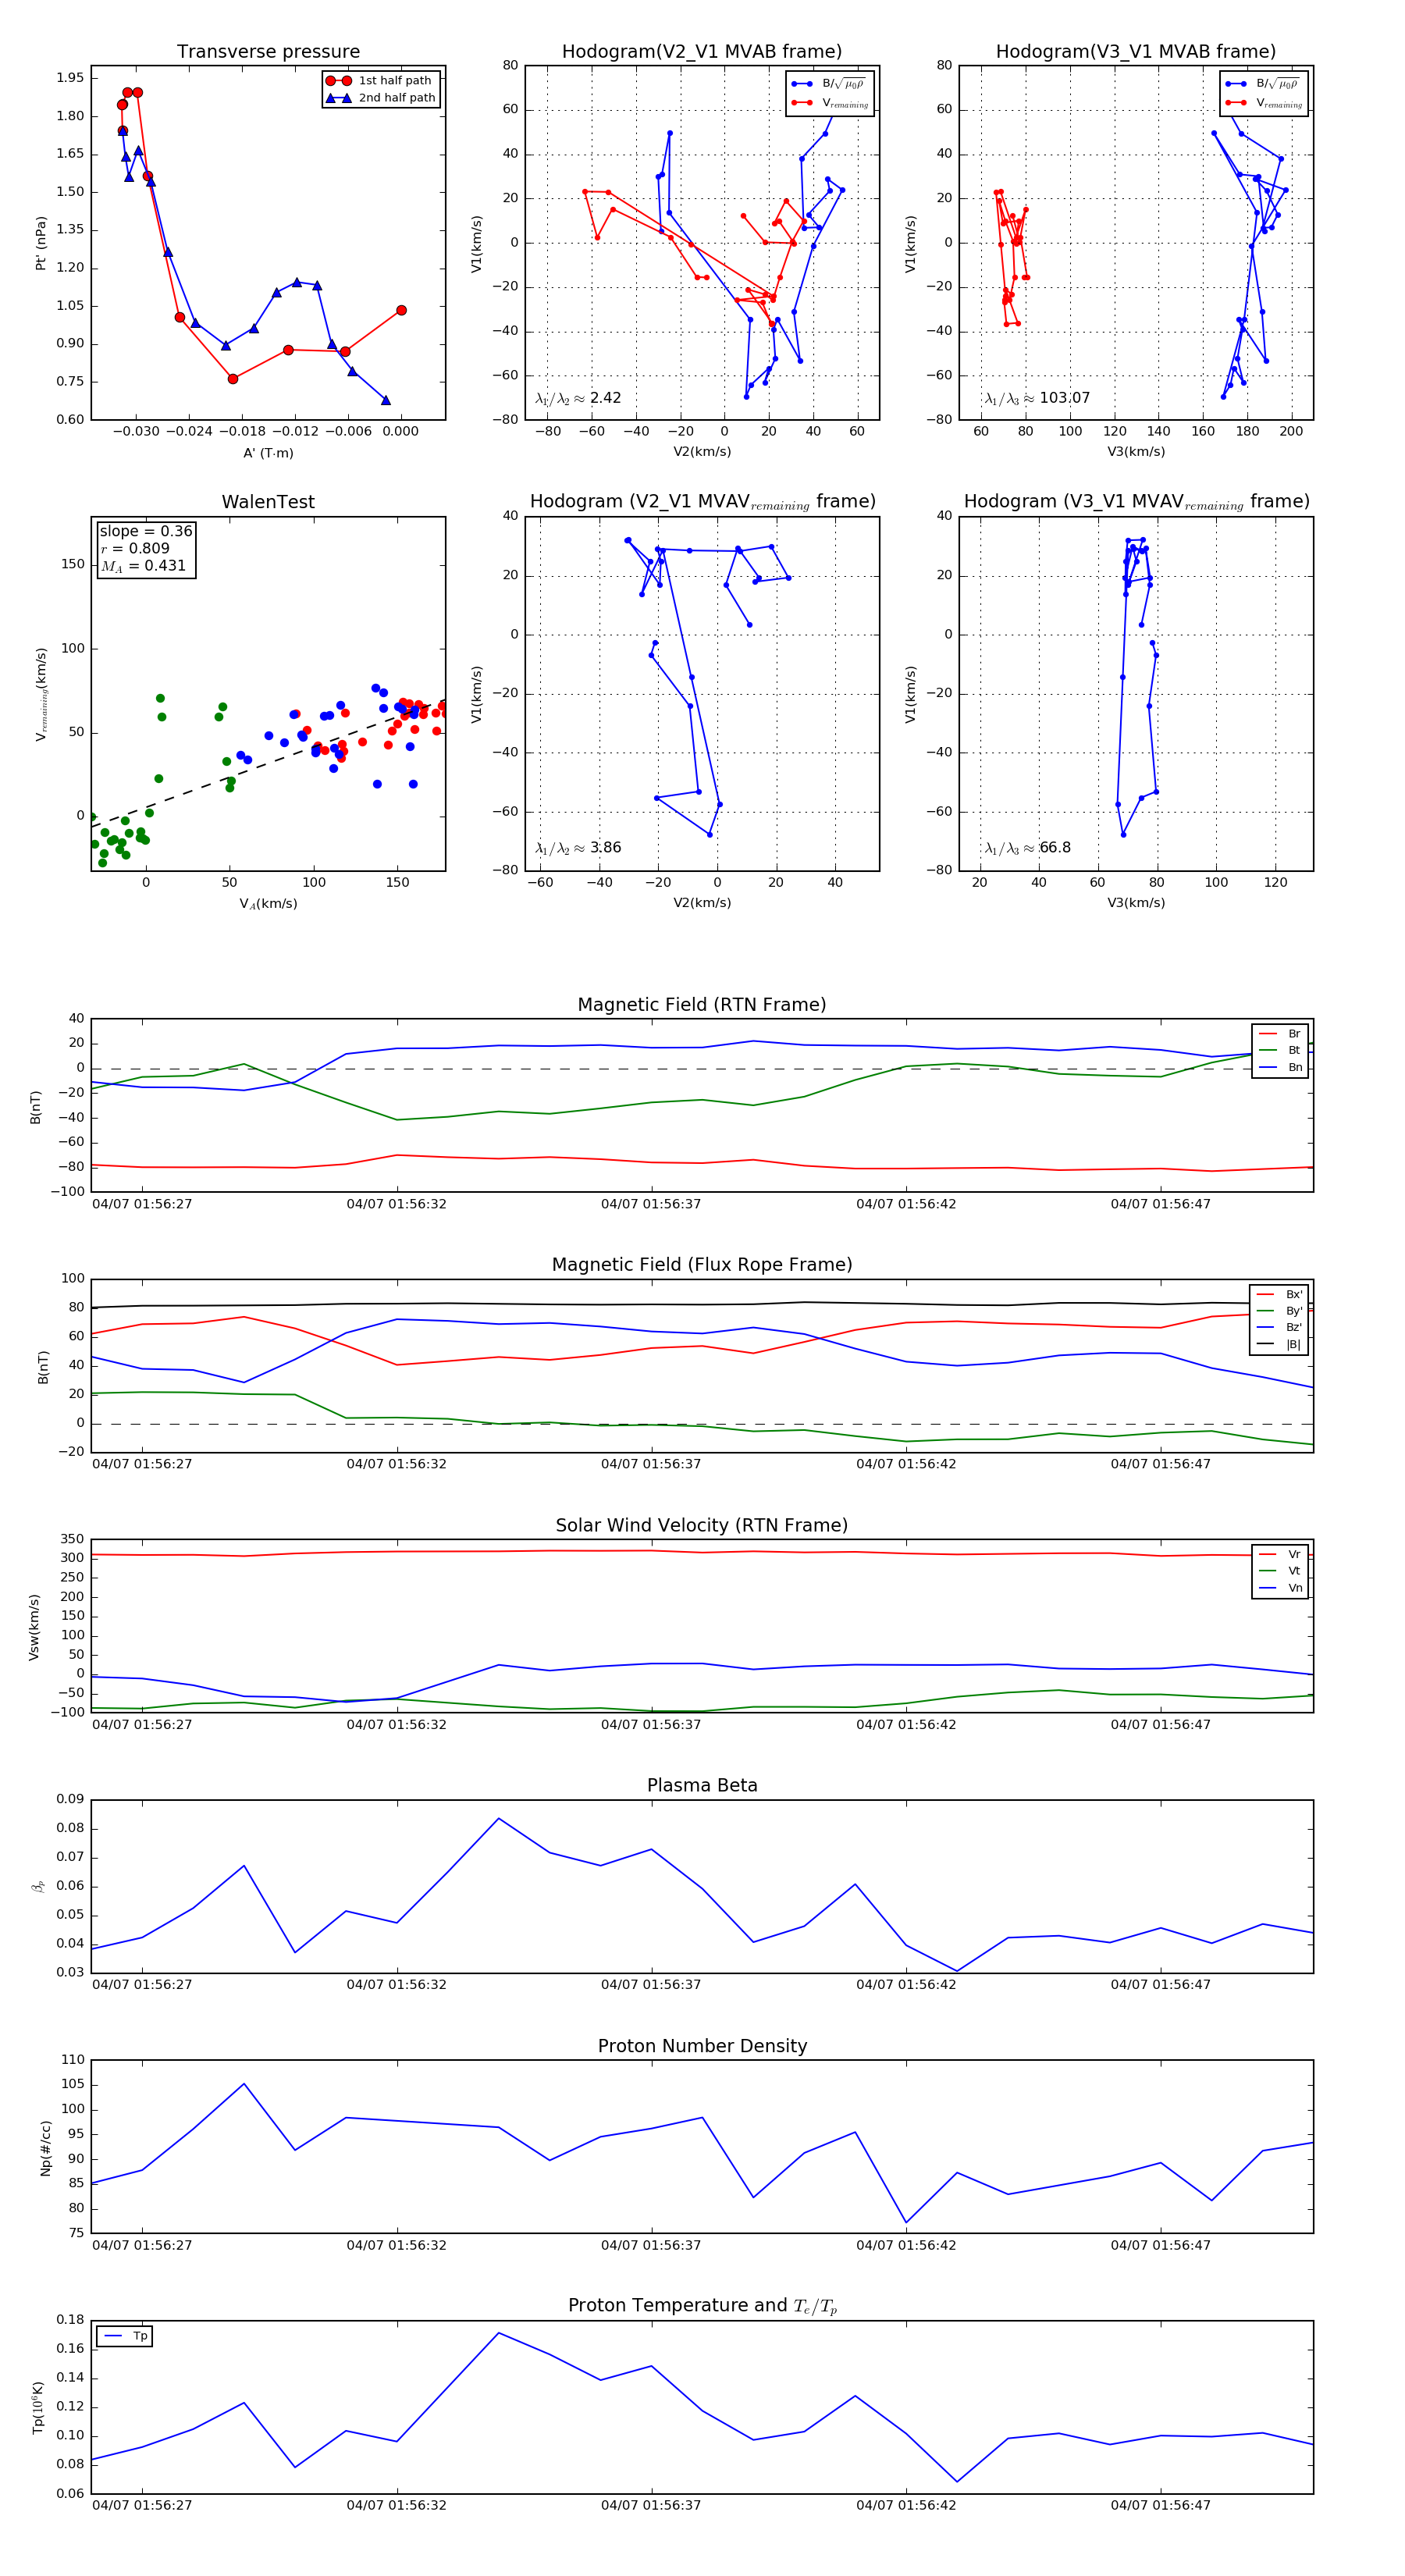1405x2576 pixels.
Task: Click the '01:56:27' tick under the RTN magnetic field plot
Action: click(142, 1204)
